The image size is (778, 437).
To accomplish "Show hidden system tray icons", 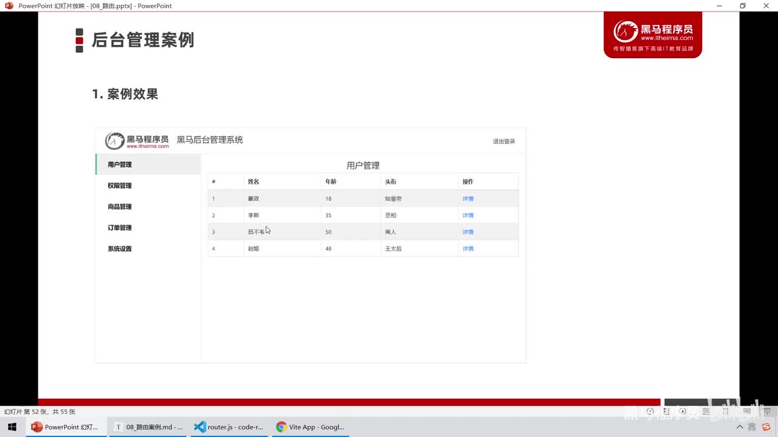I will [740, 427].
